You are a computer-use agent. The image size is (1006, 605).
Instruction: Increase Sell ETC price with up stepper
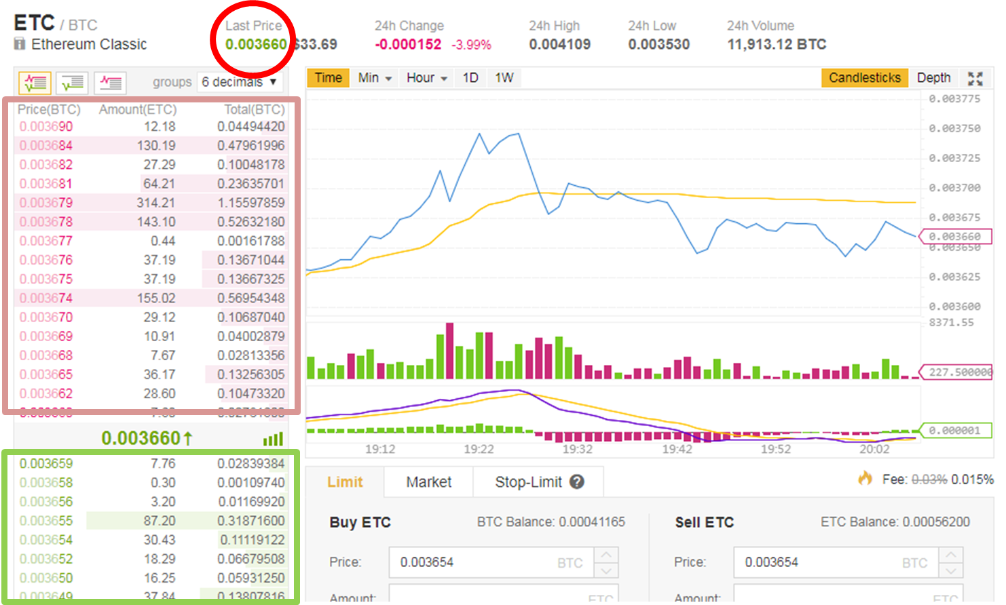click(951, 555)
